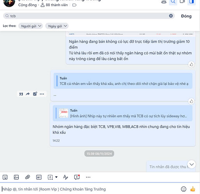Focus the search field containing tcb

click(89, 16)
